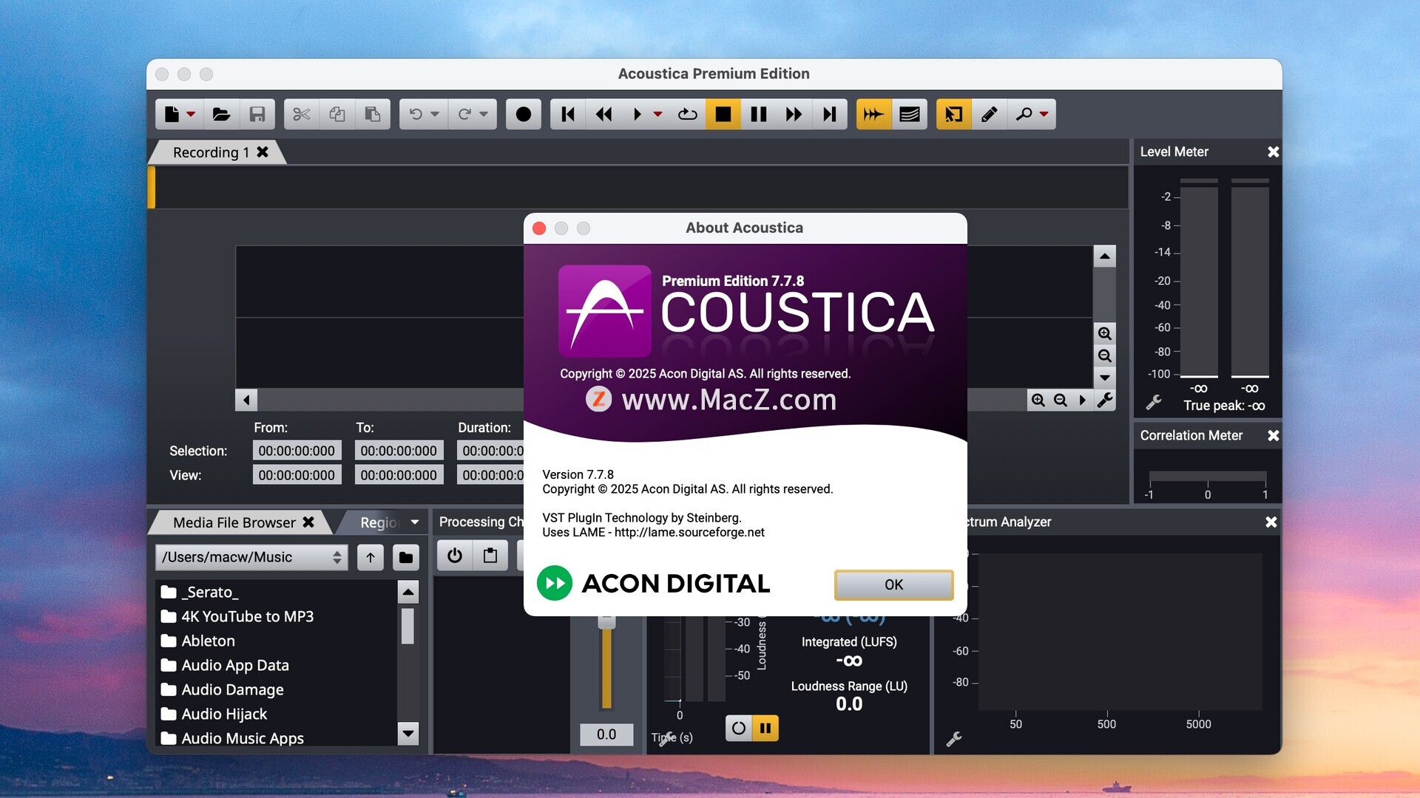Open Spectrum Analyzer settings wrench icon
Screen dimensions: 1420x798
tap(954, 738)
